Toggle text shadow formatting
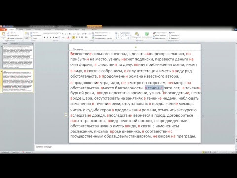The height and width of the screenshot is (178, 237). 53,37
